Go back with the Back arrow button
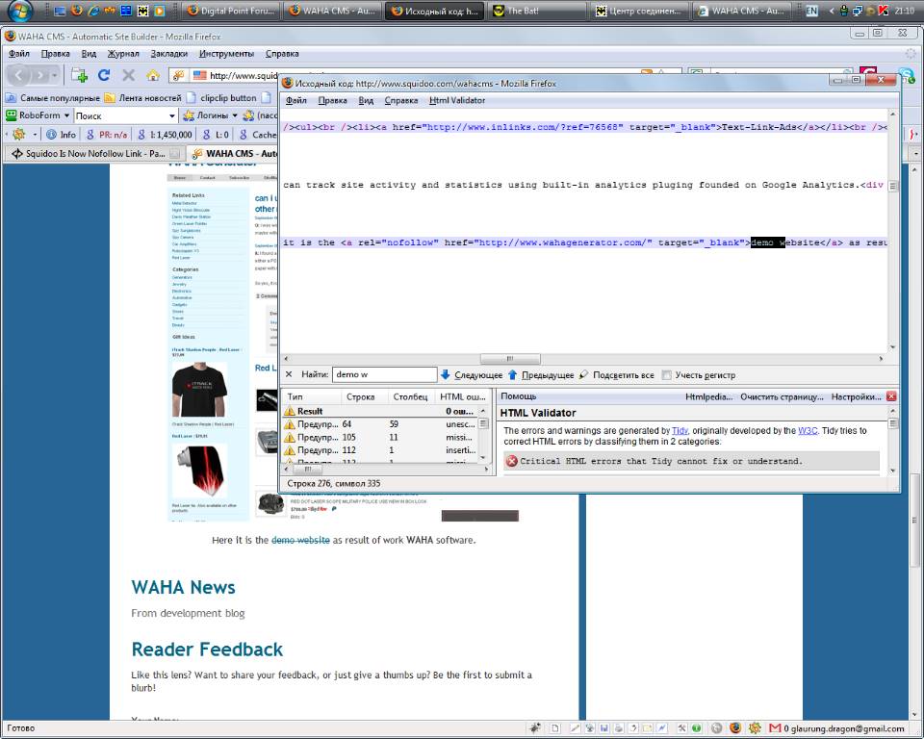This screenshot has width=924, height=739. click(x=19, y=75)
